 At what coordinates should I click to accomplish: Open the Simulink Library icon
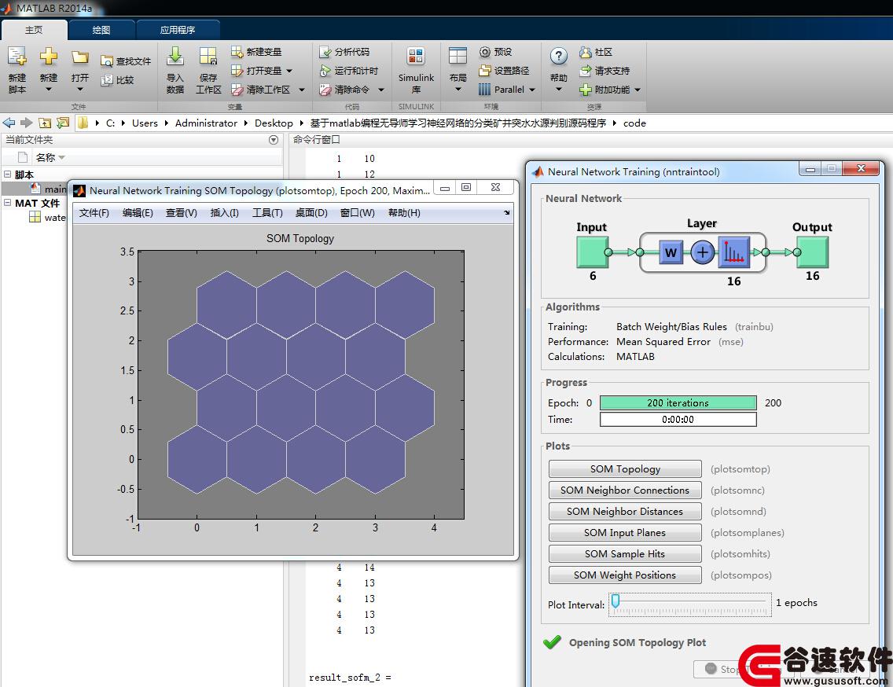(416, 57)
